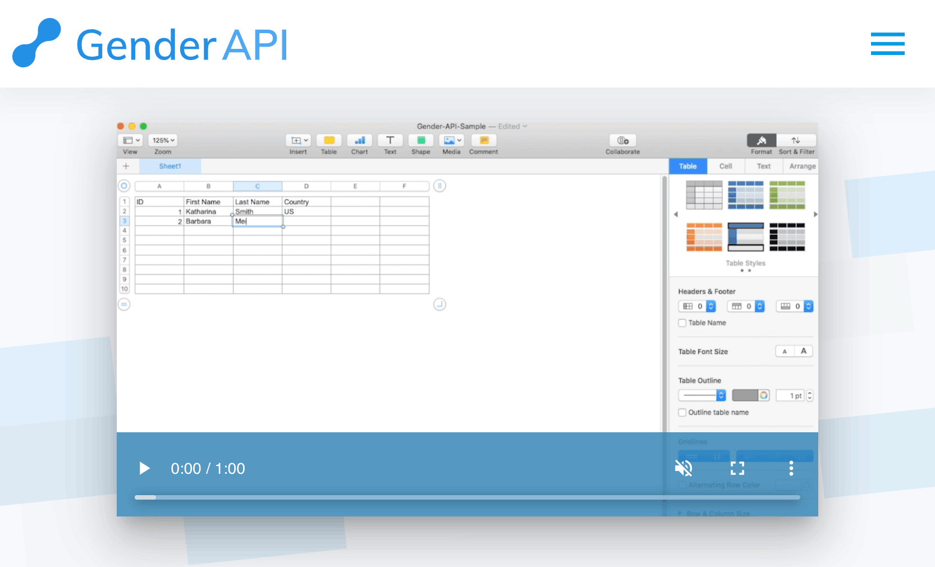Click the table resize corner handle at bottom right
The height and width of the screenshot is (567, 935).
[x=440, y=304]
